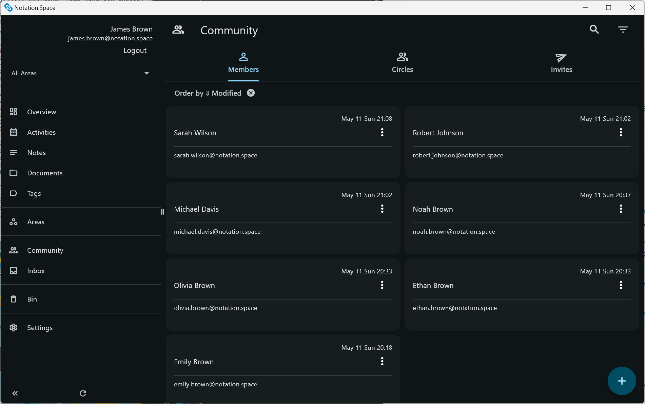The height and width of the screenshot is (404, 645).
Task: Switch to the Invites tab
Action: 561,63
